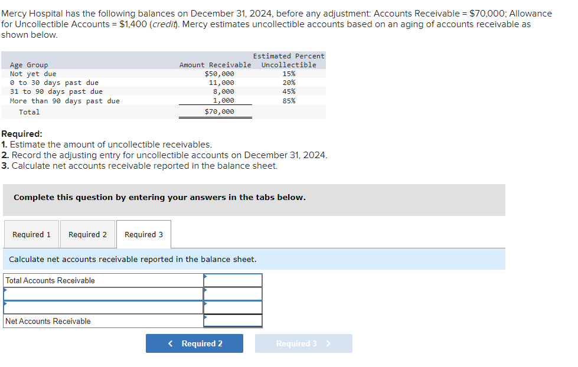The height and width of the screenshot is (367, 578).
Task: Click the blue triangle on the second blank row label
Action: click(6, 303)
